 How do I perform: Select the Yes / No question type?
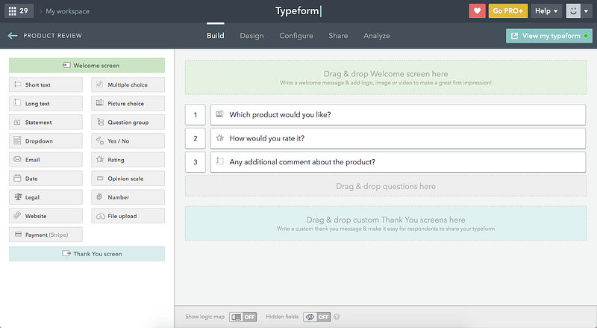pos(128,140)
